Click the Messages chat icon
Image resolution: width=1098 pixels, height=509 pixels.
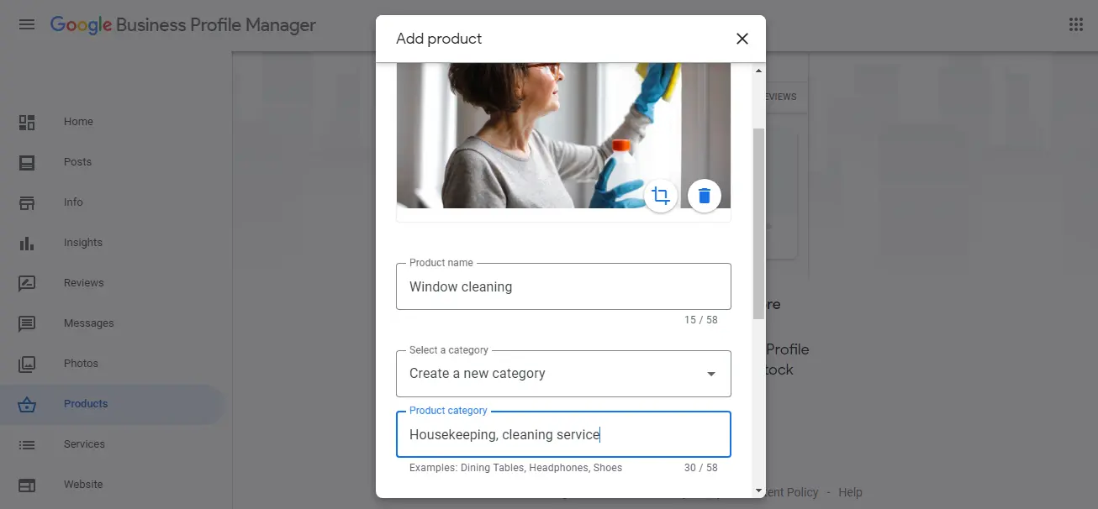27,323
